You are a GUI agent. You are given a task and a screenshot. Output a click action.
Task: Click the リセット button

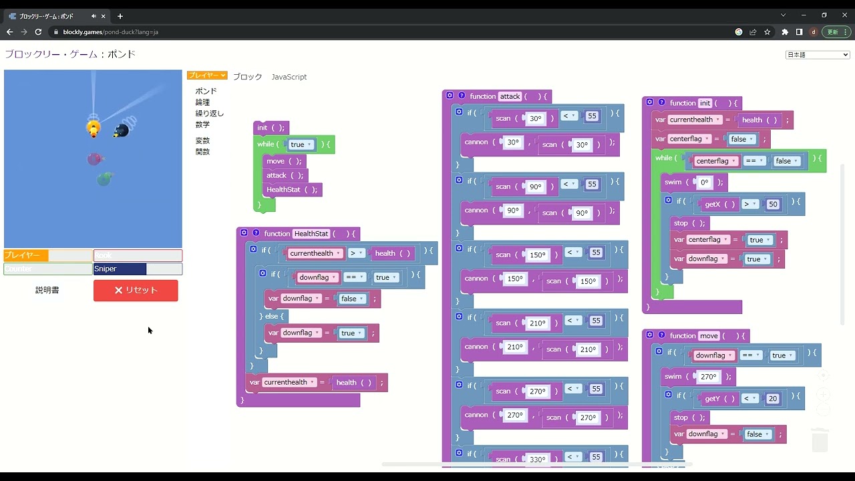136,291
